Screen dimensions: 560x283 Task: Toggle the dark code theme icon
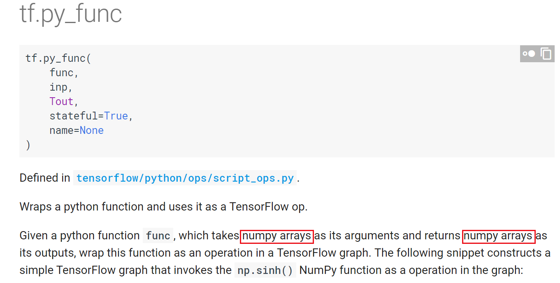(529, 54)
